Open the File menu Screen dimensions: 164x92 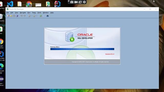coord(7,13)
